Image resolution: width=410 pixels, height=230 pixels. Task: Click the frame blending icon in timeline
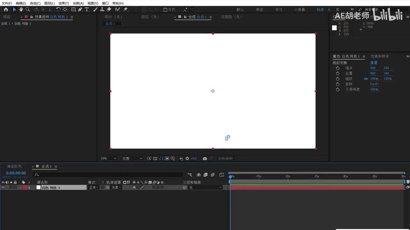tap(205, 175)
